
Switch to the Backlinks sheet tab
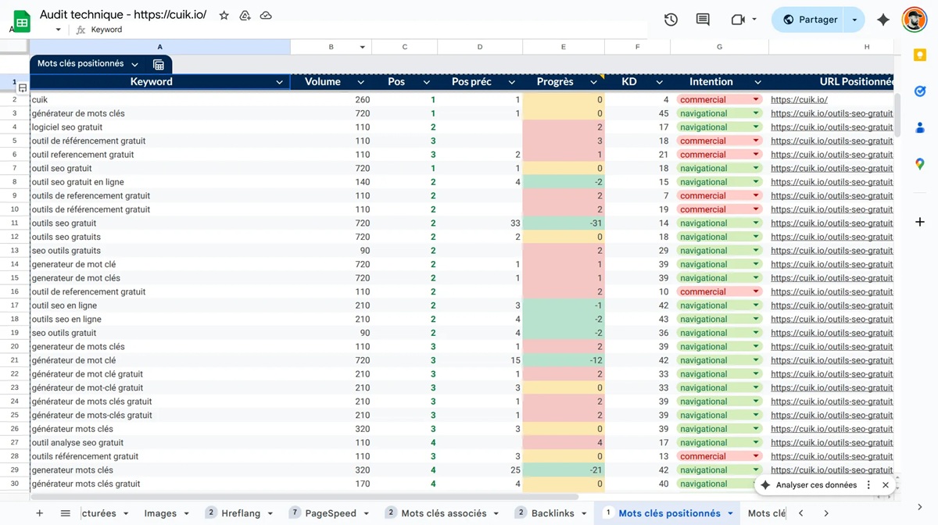[553, 513]
